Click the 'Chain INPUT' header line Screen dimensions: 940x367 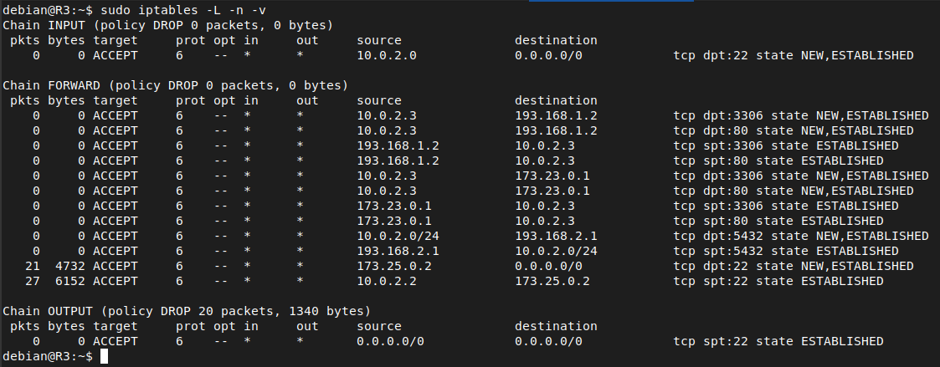[168, 25]
